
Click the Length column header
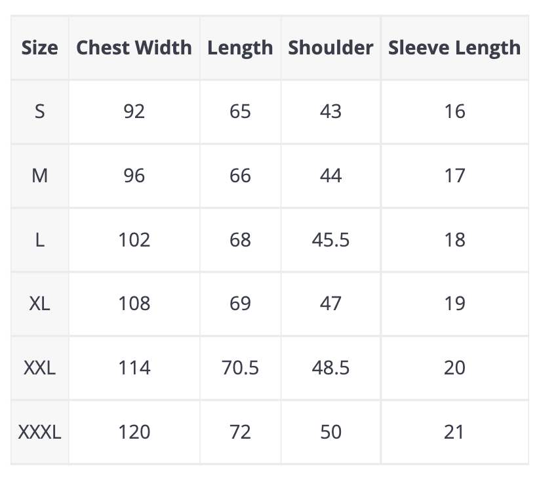240,48
